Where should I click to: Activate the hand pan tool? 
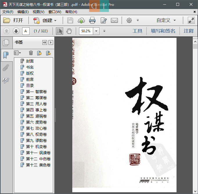[69, 31]
